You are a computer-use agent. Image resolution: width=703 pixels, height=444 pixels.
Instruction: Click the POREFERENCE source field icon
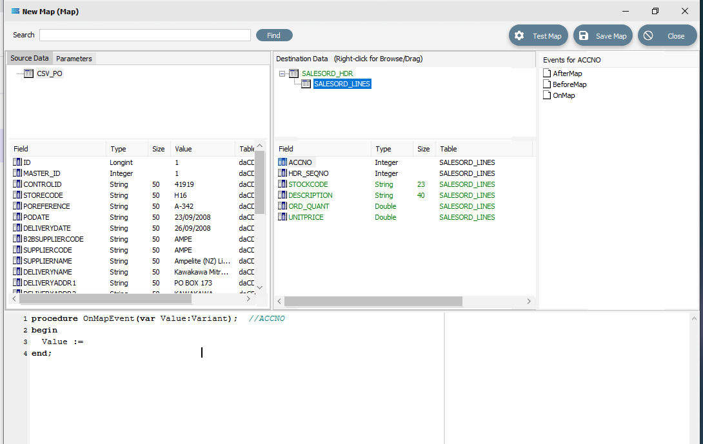17,206
